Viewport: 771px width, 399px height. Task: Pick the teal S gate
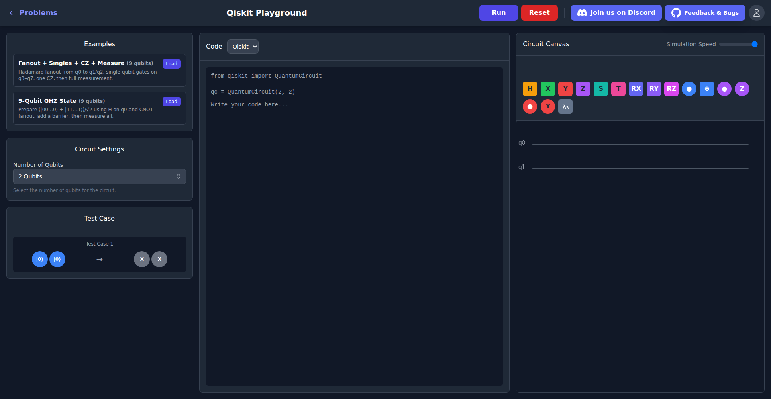click(x=601, y=89)
